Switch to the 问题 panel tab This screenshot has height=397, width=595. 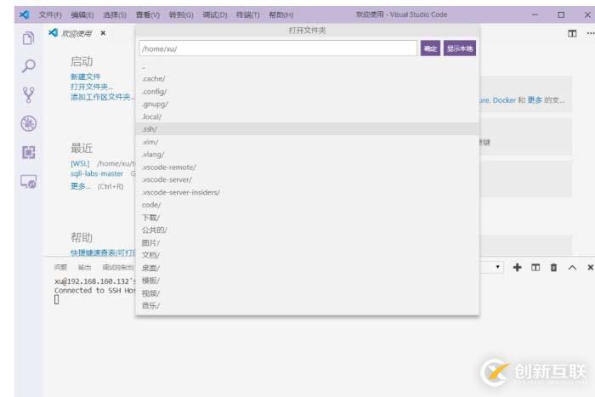tap(60, 268)
